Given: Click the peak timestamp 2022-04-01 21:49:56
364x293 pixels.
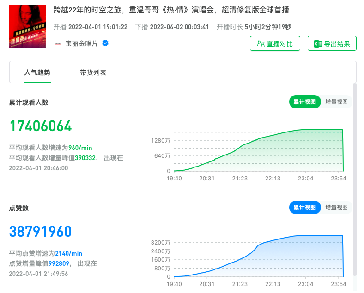Looking at the screenshot, I should [x=38, y=274].
